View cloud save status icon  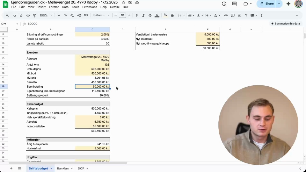coord(137,2)
